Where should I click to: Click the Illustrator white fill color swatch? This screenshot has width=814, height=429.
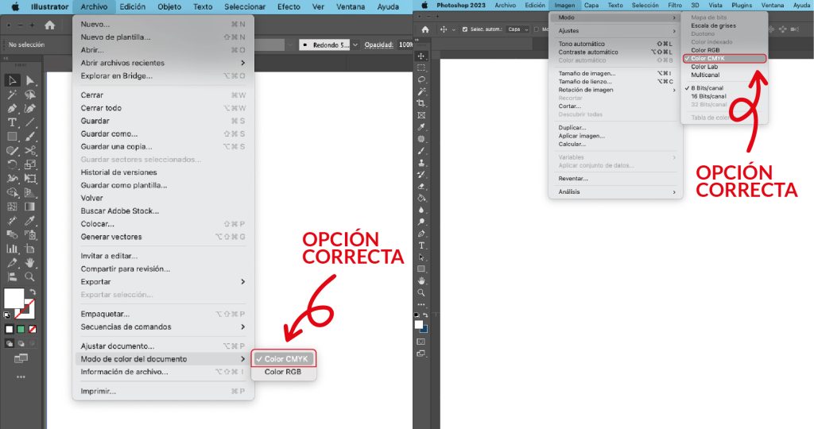14,298
